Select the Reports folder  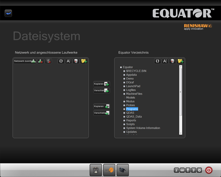[x=131, y=120]
